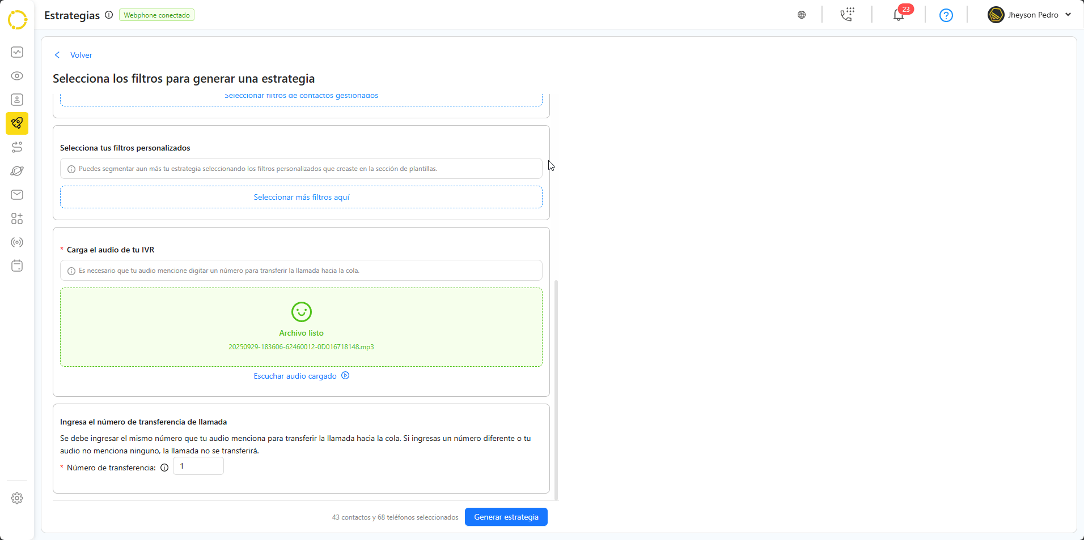
Task: Open the notifications bell with 23 badge
Action: tap(899, 15)
